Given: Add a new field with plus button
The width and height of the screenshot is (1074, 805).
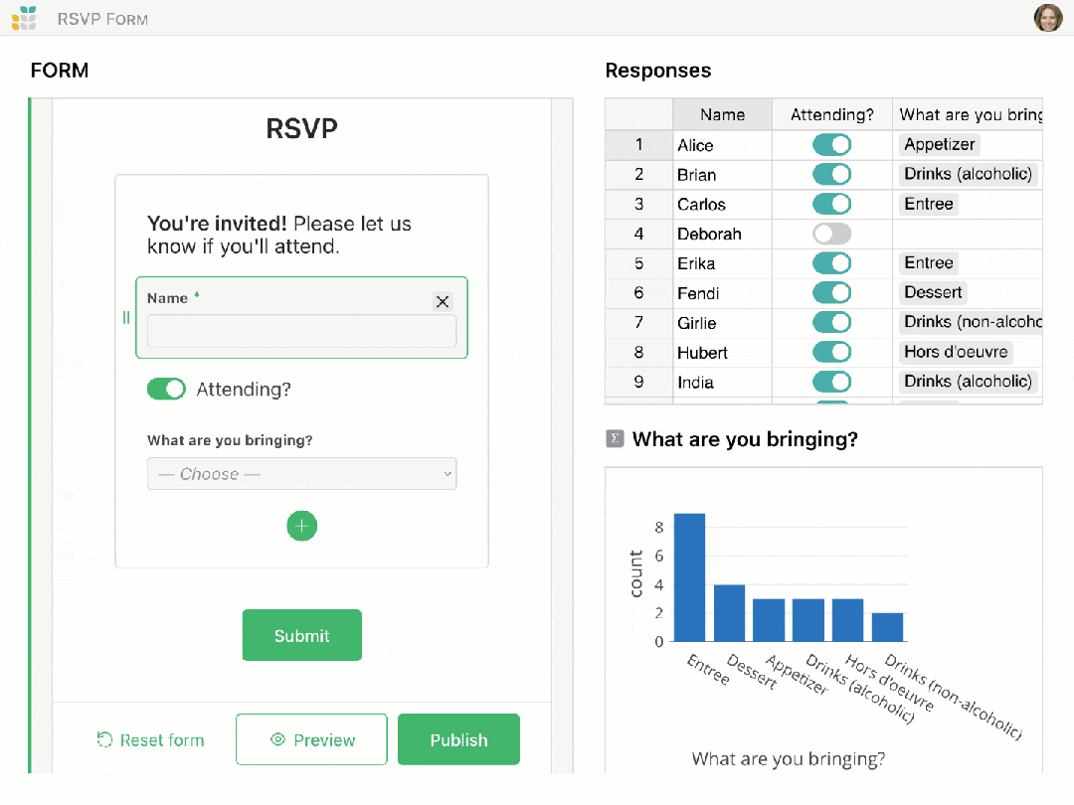Looking at the screenshot, I should [x=301, y=526].
